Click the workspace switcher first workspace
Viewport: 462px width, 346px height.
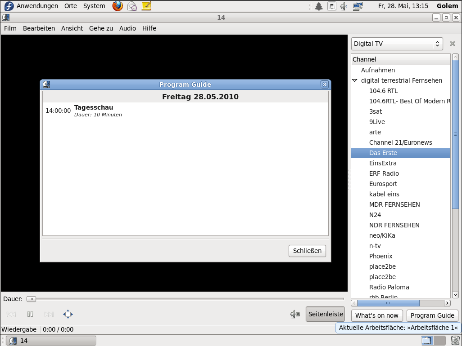[x=427, y=341]
